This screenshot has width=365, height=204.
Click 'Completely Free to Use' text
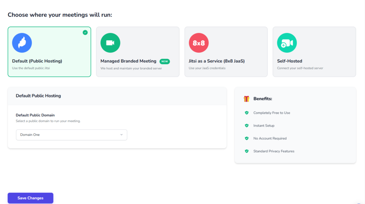[272, 113]
